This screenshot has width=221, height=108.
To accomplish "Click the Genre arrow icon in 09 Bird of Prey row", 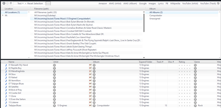I will [195, 90].
